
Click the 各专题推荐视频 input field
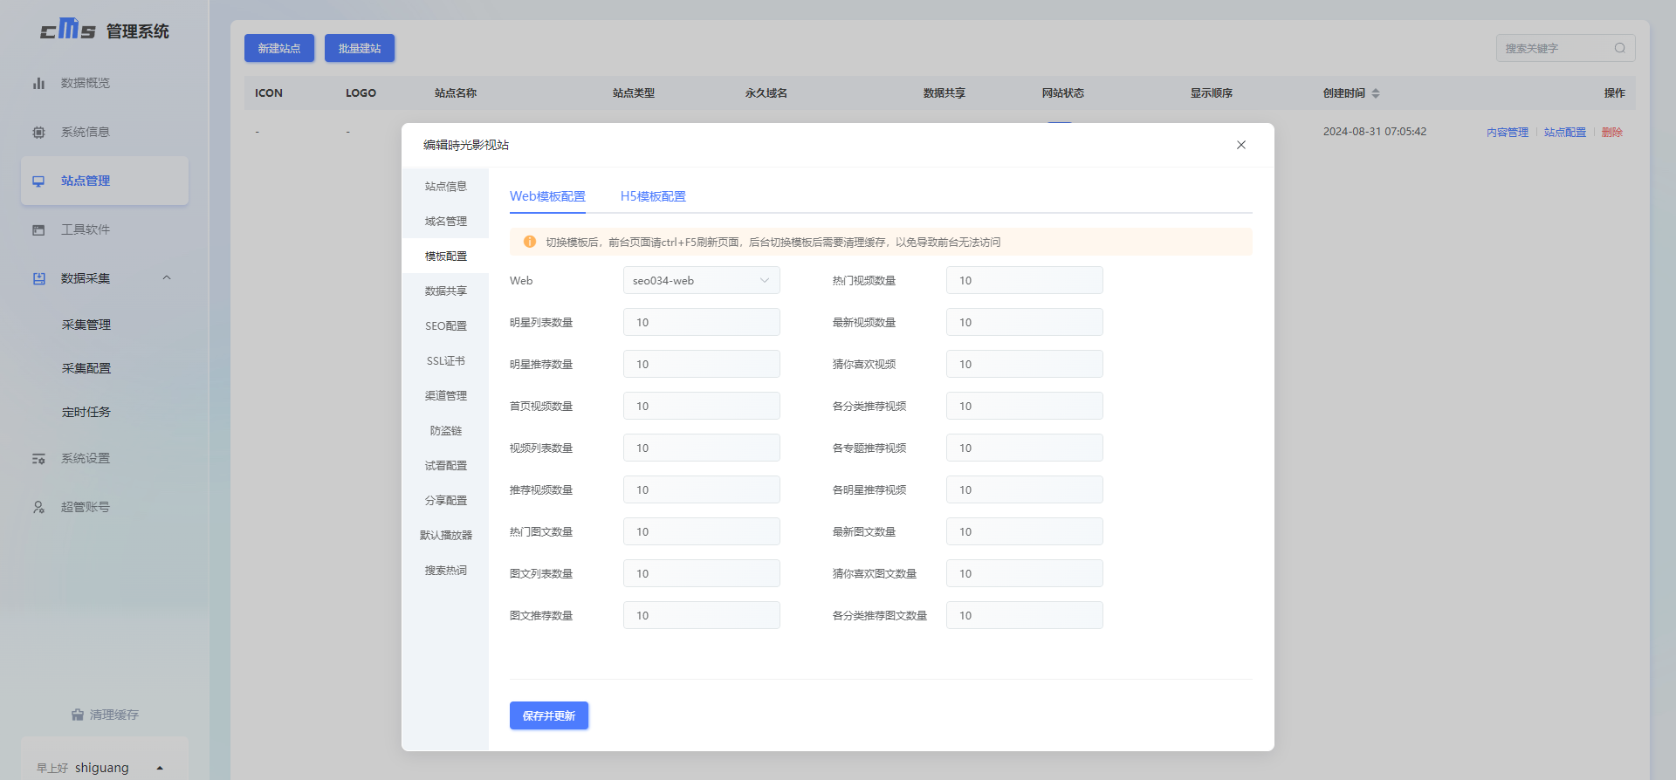tap(1025, 448)
